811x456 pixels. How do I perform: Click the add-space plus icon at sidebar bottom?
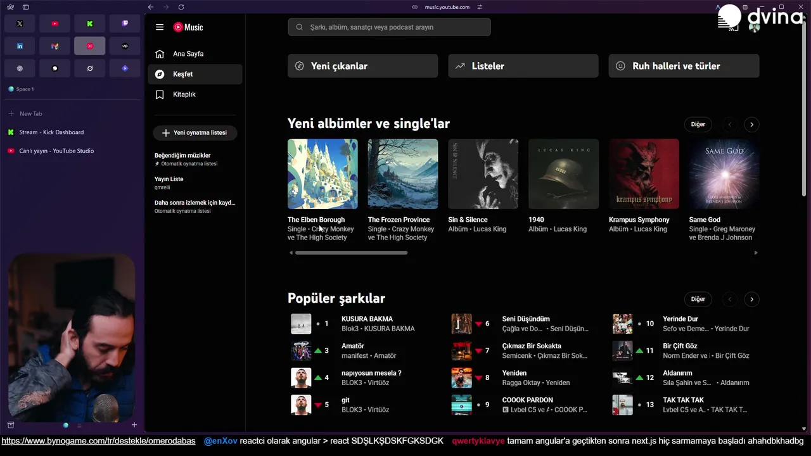(x=134, y=425)
